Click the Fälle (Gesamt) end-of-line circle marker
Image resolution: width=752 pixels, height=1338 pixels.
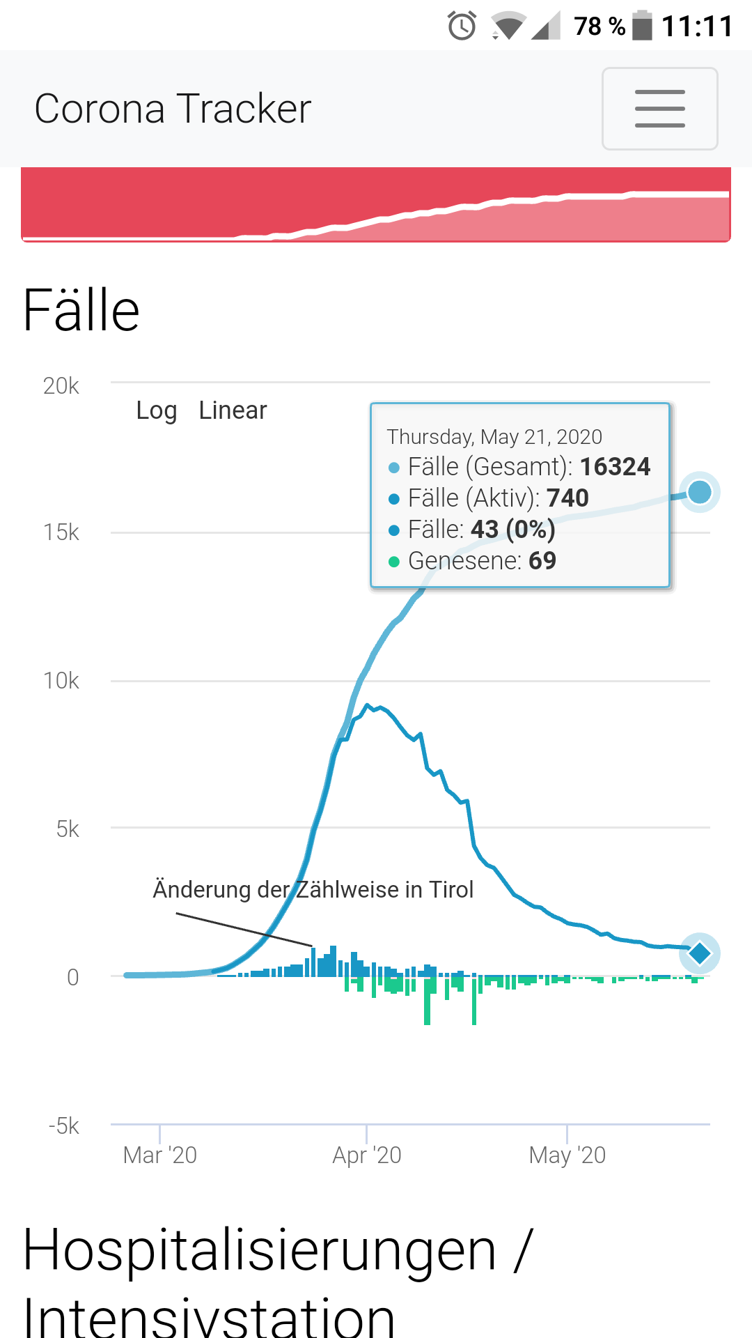699,492
